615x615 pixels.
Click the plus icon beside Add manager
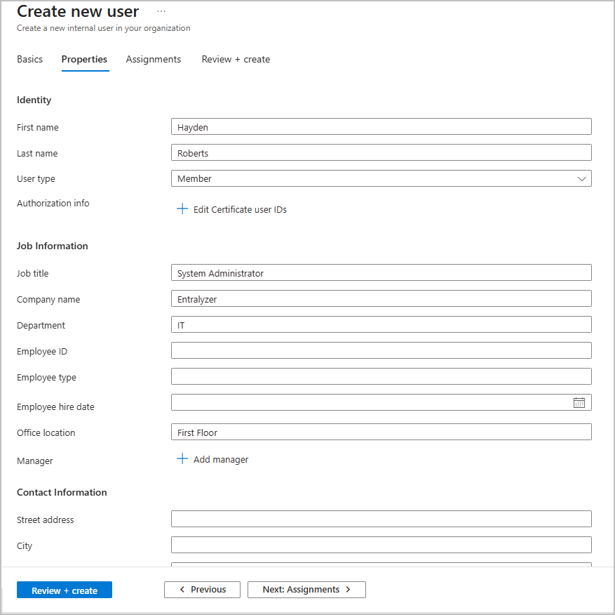182,459
